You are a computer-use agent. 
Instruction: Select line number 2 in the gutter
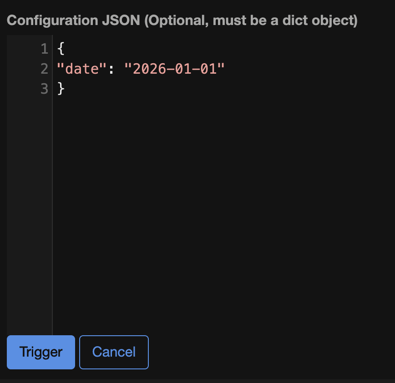(44, 69)
